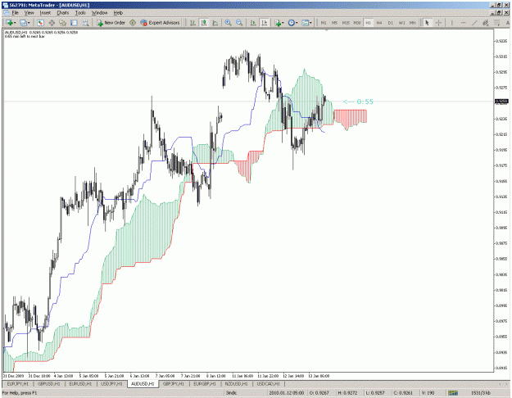Image resolution: width=512 pixels, height=398 pixels.
Task: Open the File menu
Action: (x=15, y=13)
